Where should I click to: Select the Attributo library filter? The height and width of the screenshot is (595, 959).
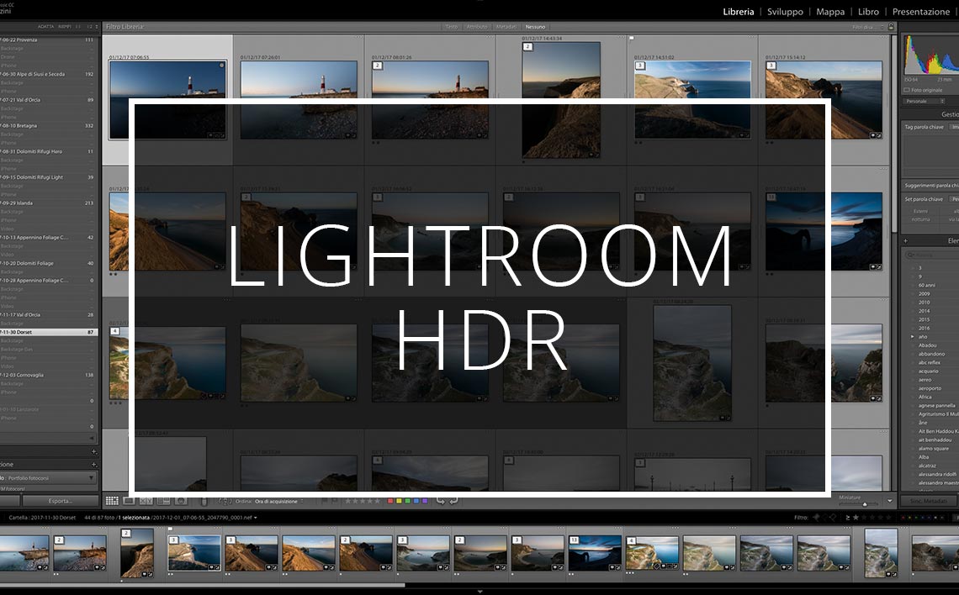[x=477, y=27]
